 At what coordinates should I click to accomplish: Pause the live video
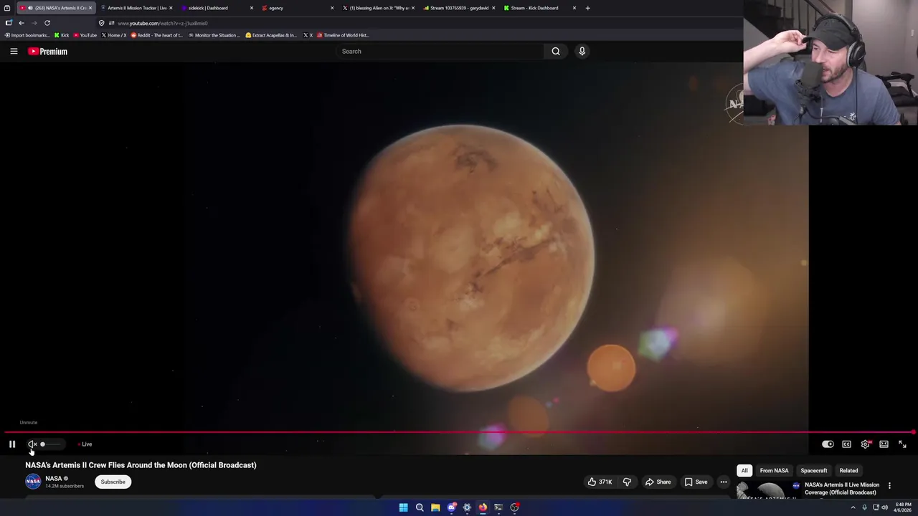[12, 444]
